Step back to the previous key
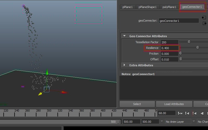Screen dimensions: 208x130 194,113
